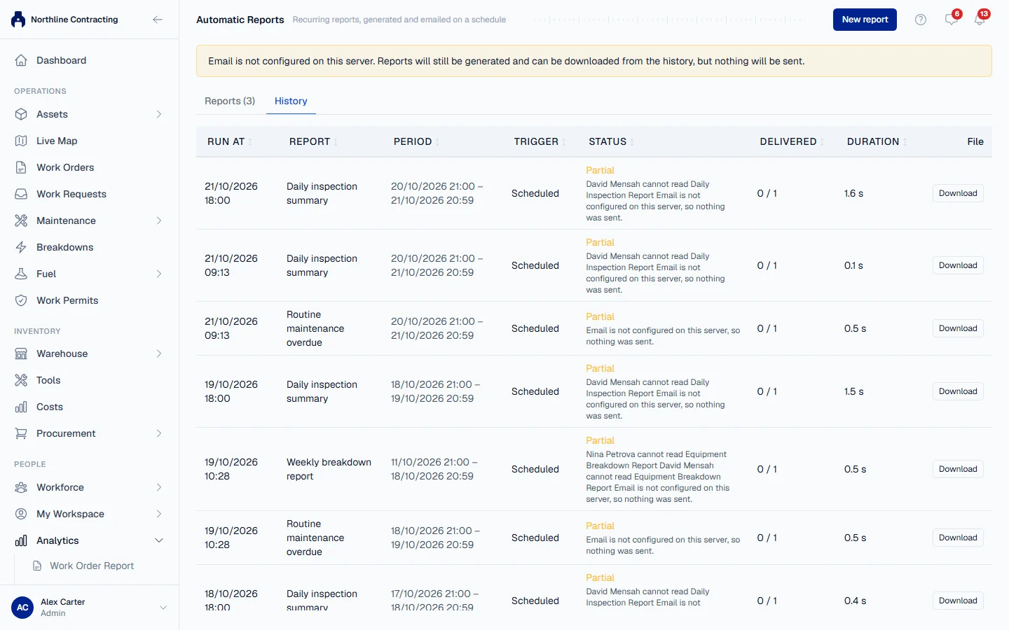Collapse the Analytics submenu chevron
This screenshot has width=1009, height=630.
click(x=159, y=540)
